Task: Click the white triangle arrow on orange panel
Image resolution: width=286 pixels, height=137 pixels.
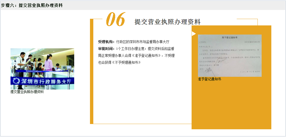Action: coord(194,34)
